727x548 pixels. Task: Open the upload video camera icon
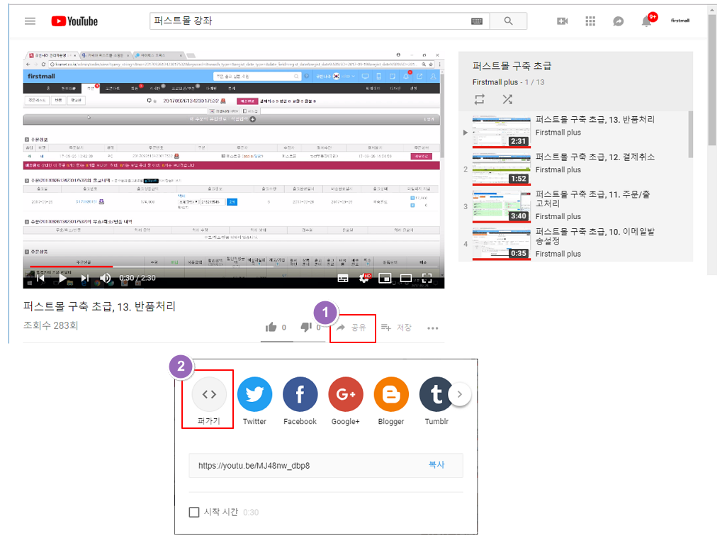pyautogui.click(x=563, y=21)
